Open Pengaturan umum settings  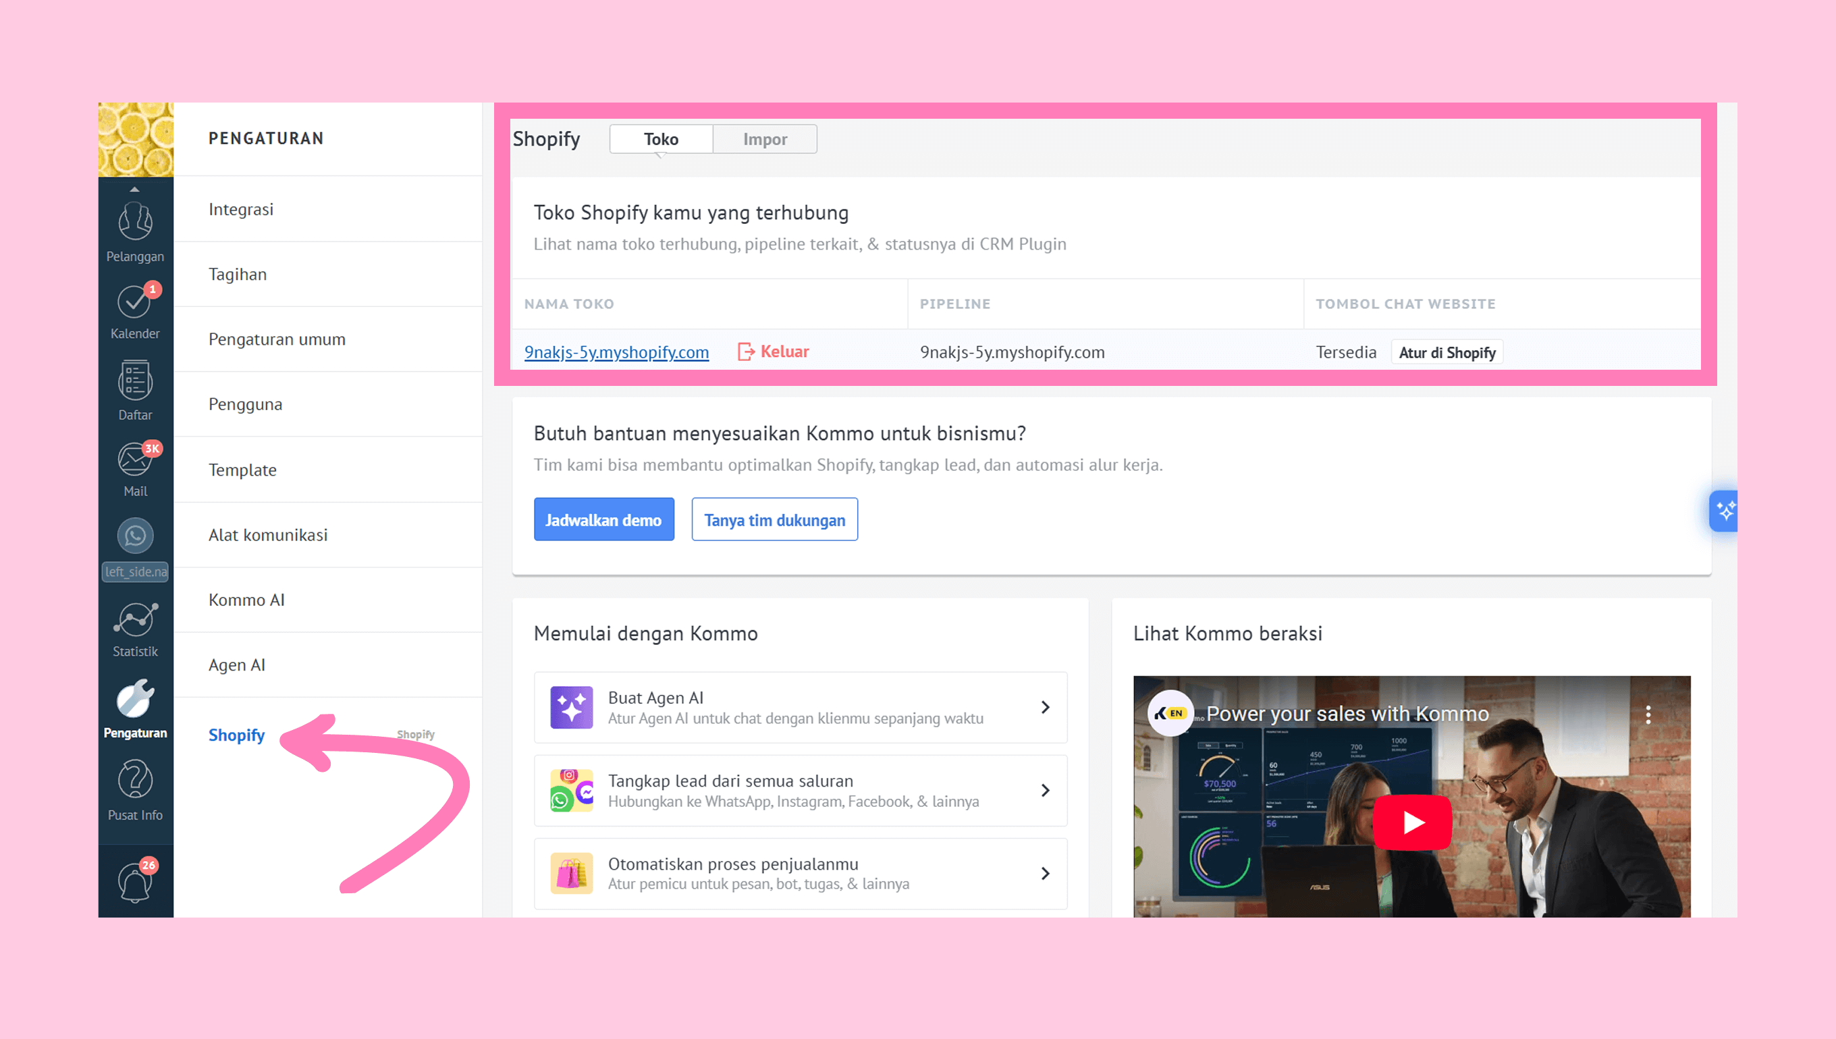pyautogui.click(x=327, y=339)
